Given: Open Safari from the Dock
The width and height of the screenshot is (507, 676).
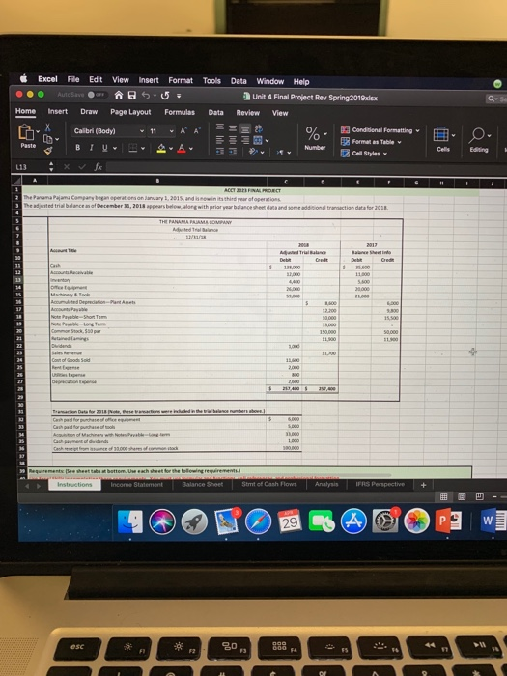Looking at the screenshot, I should pos(258,521).
